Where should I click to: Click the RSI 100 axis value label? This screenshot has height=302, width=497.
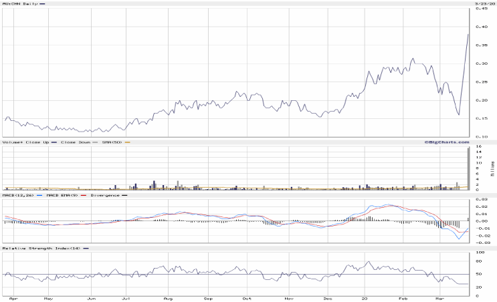480,253
